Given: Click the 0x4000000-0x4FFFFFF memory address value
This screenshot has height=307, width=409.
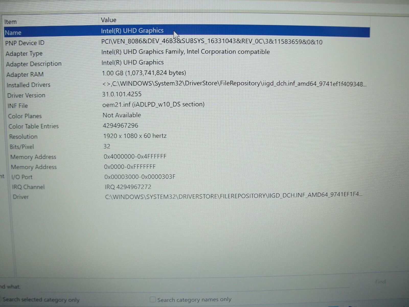Looking at the screenshot, I should coord(135,156).
